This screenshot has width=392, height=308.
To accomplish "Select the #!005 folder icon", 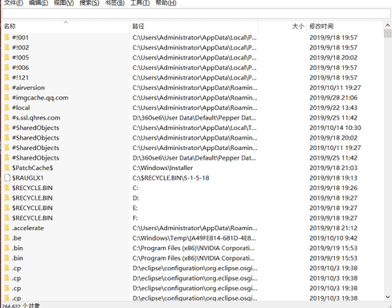I will (x=7, y=58).
